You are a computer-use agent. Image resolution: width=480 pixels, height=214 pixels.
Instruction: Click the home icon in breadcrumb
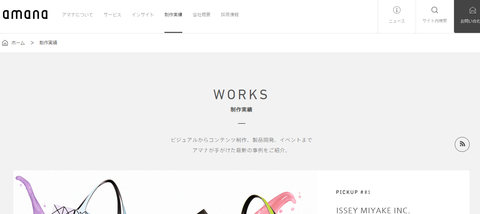coord(5,43)
